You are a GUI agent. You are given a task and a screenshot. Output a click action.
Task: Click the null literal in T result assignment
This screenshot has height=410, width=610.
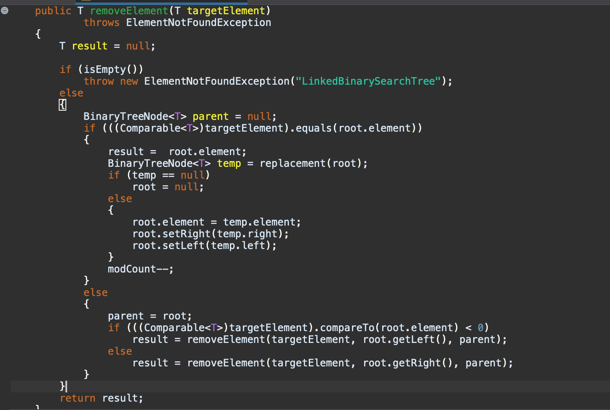138,46
